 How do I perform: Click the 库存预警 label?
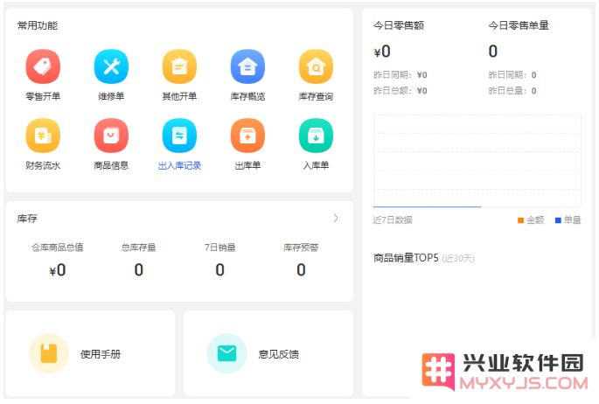tap(301, 247)
